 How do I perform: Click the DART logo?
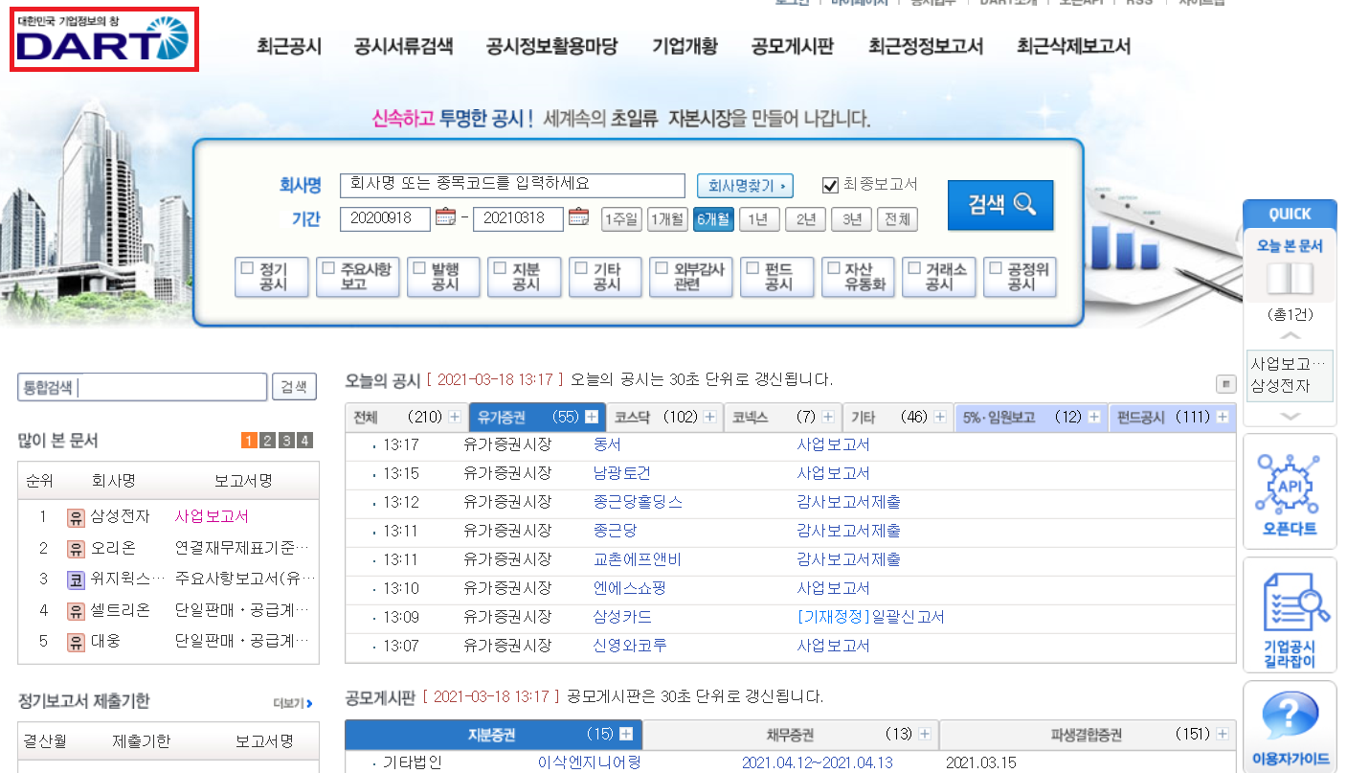(103, 38)
